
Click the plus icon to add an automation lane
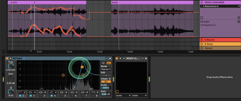(x=239, y=18)
